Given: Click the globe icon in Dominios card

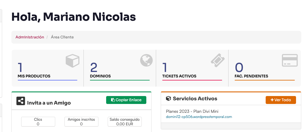Looking at the screenshot, I should click(x=146, y=60).
